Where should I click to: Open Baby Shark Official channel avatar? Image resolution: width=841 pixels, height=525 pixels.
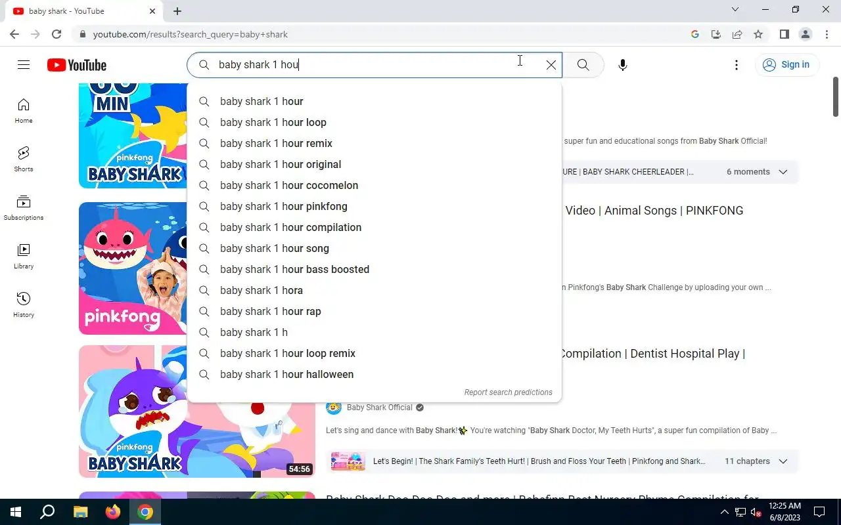[334, 408]
